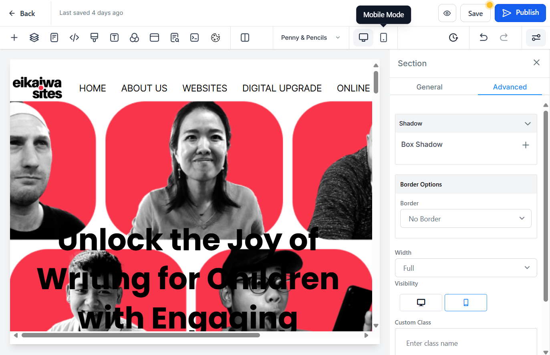The width and height of the screenshot is (550, 355).
Task: Save the page
Action: (x=475, y=13)
